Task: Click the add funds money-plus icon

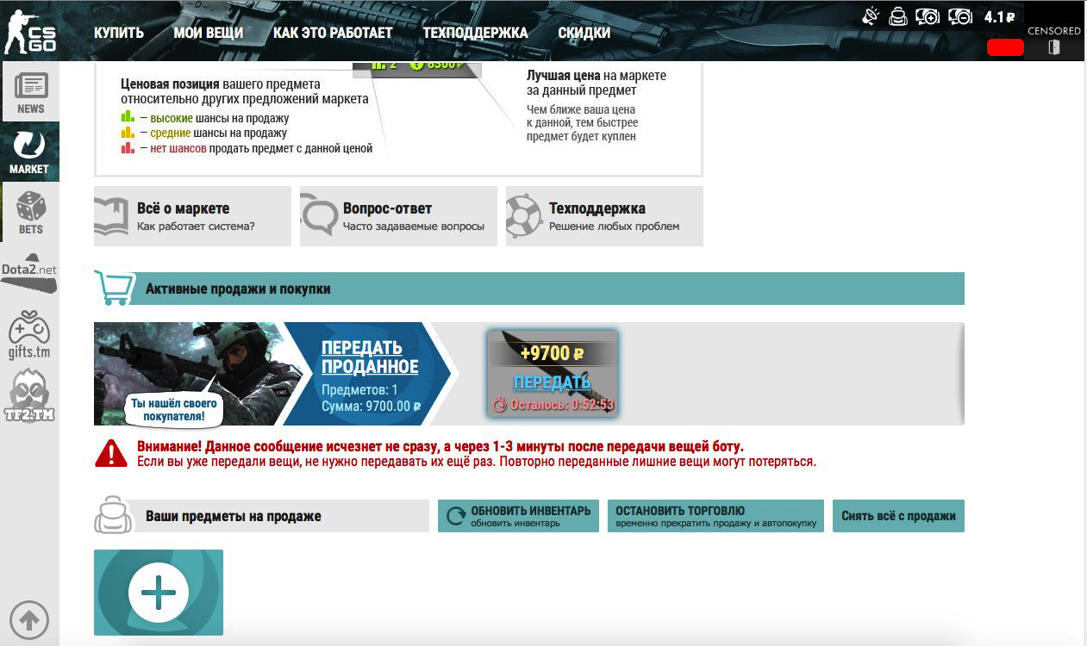Action: [928, 16]
